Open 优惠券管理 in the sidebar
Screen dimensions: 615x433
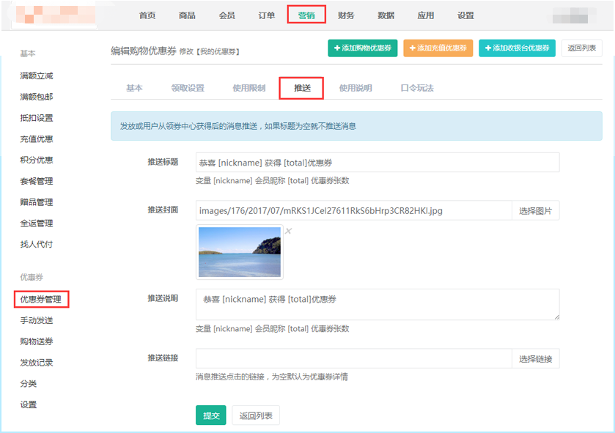tap(41, 299)
